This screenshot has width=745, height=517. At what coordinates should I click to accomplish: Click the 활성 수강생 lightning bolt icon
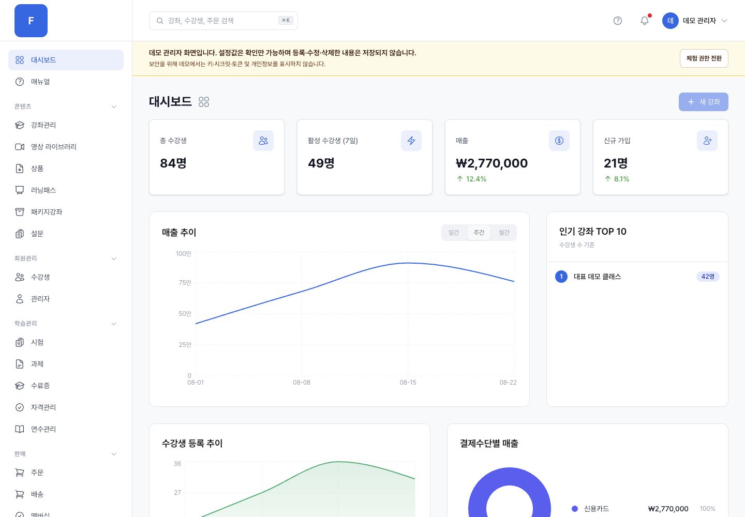(411, 141)
